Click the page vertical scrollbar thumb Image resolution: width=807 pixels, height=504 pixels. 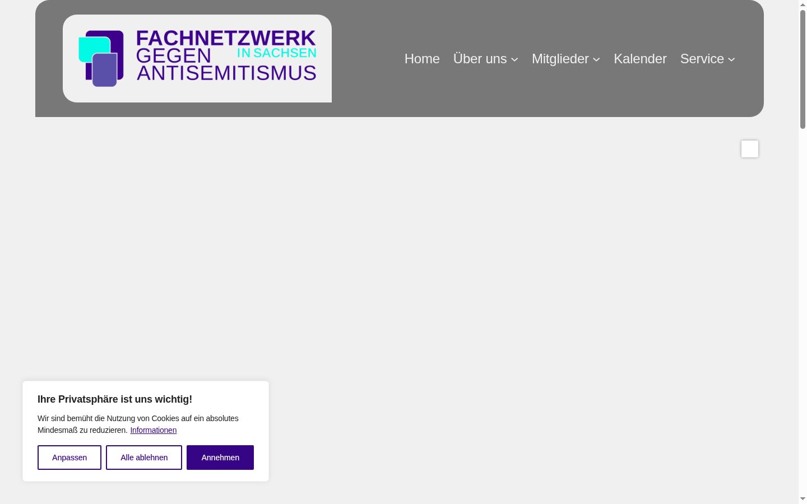pos(803,70)
